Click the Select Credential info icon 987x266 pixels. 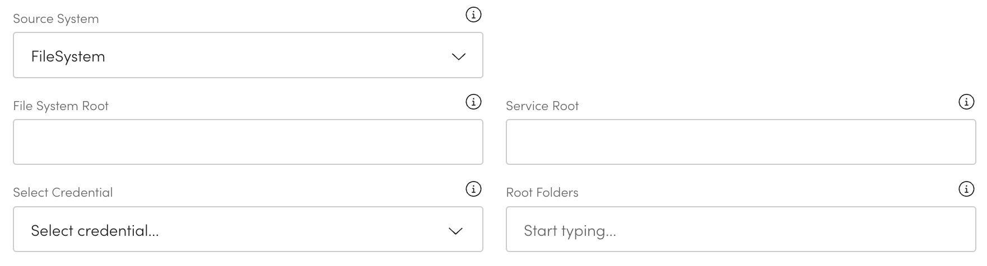tap(473, 189)
